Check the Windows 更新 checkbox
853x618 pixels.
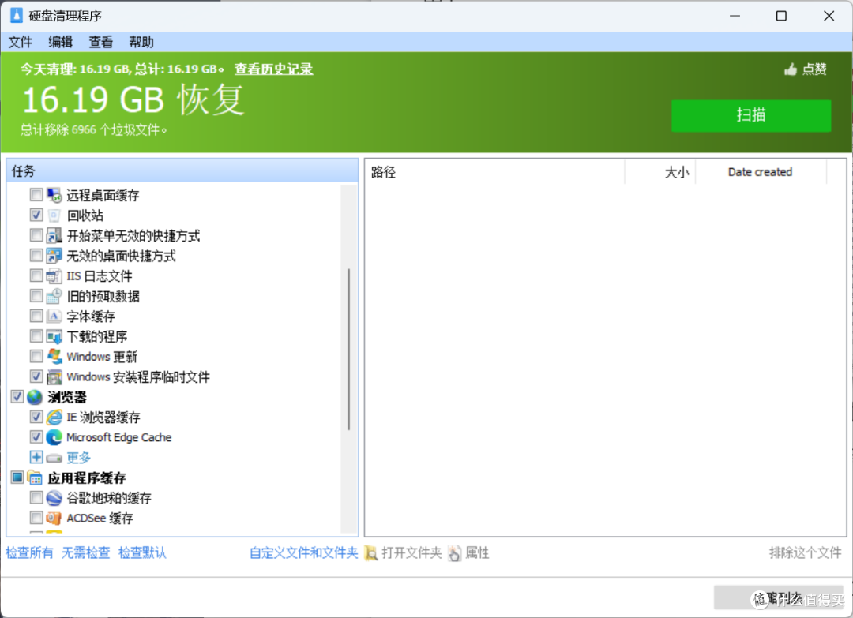pos(36,357)
